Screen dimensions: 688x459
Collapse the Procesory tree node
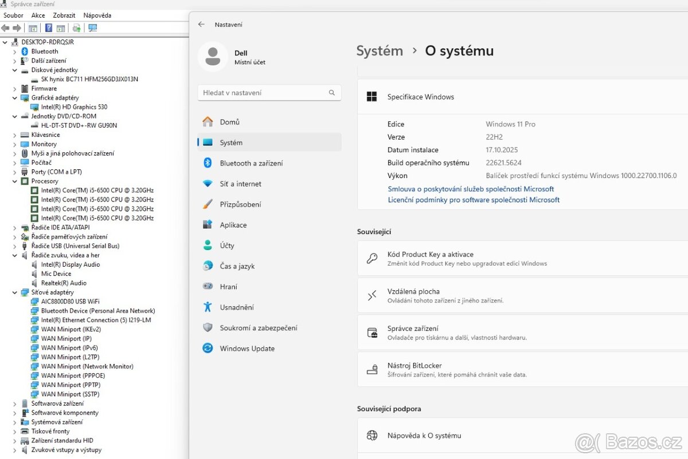[15, 181]
